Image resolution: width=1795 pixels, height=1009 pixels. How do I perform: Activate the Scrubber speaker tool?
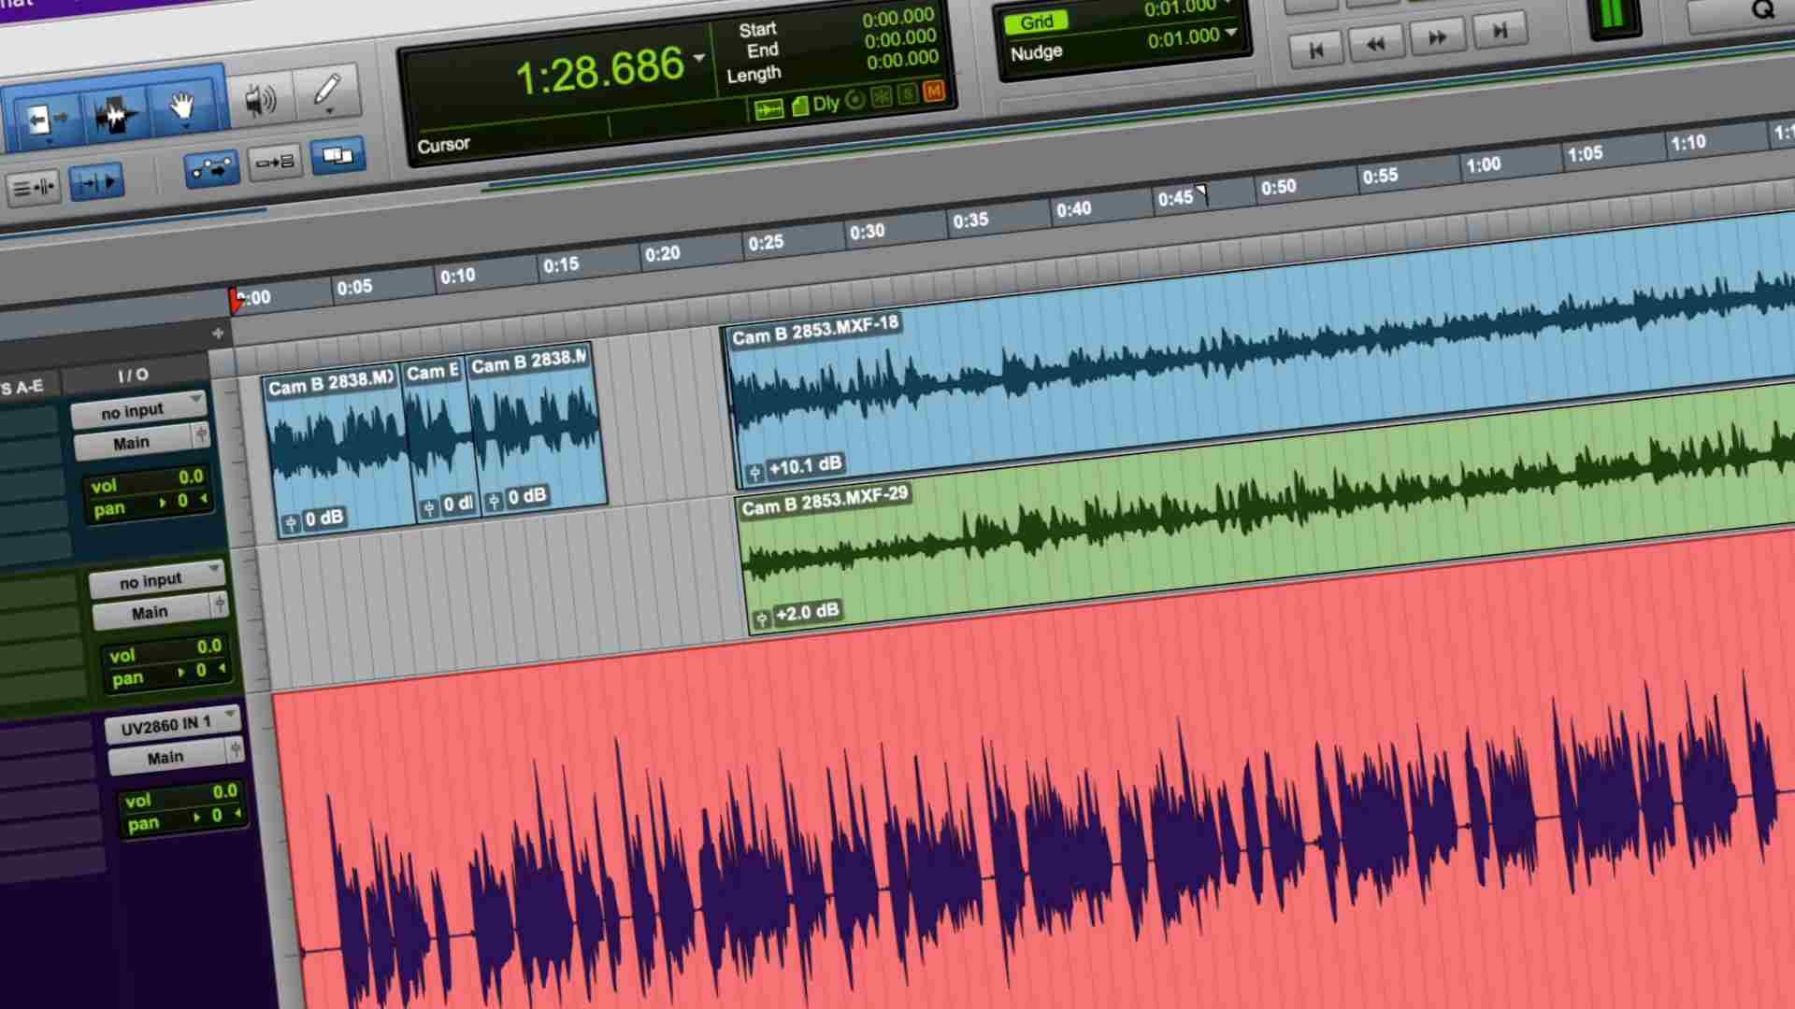pos(259,99)
